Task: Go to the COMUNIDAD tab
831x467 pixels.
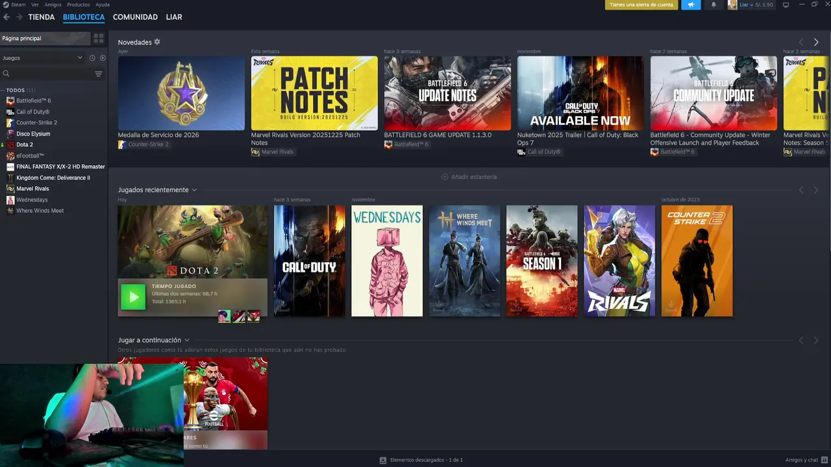Action: (x=135, y=17)
